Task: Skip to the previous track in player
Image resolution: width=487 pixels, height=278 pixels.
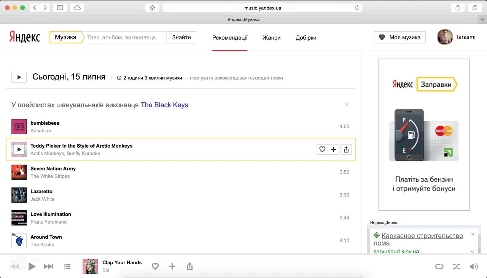Action: point(14,267)
